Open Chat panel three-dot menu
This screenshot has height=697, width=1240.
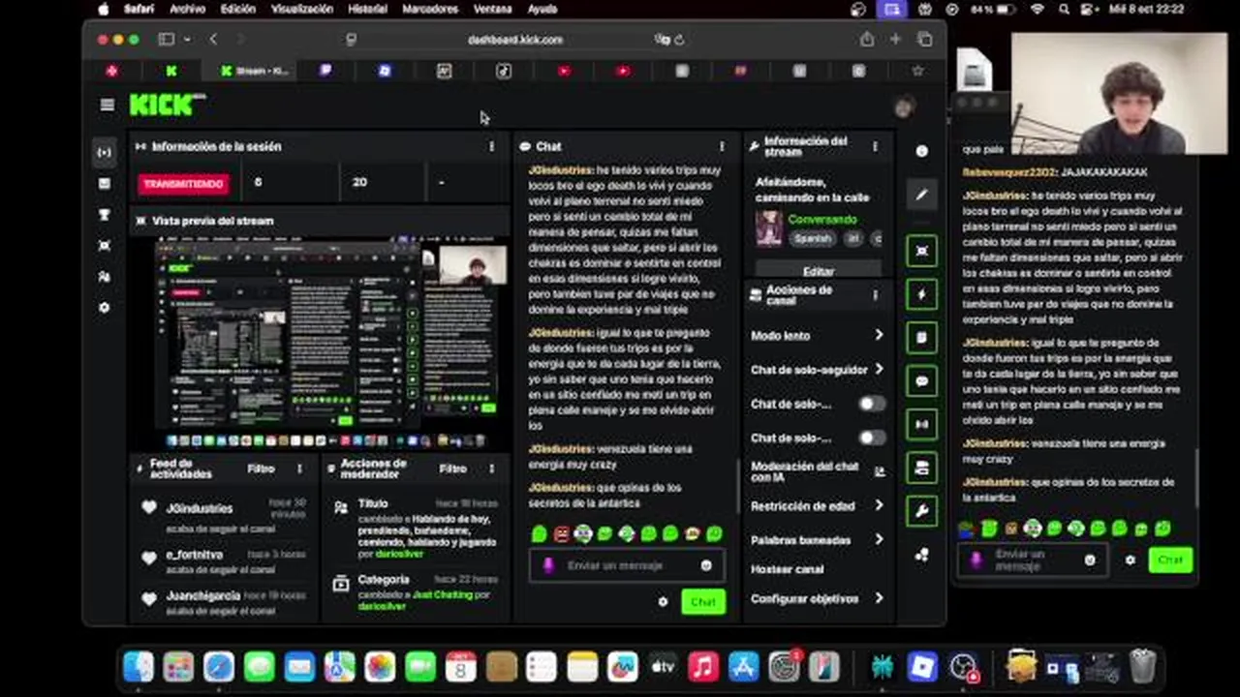coord(722,146)
